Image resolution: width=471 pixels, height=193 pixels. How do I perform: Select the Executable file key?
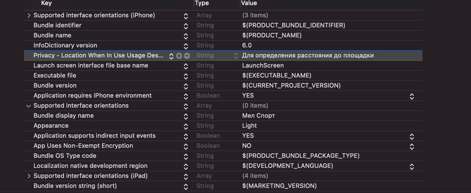[x=55, y=75]
